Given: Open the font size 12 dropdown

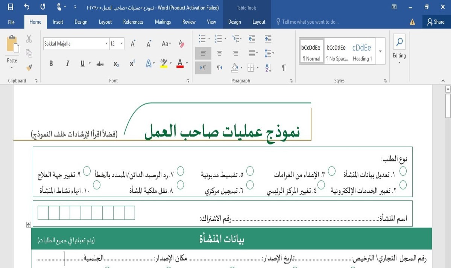Looking at the screenshot, I should [121, 44].
